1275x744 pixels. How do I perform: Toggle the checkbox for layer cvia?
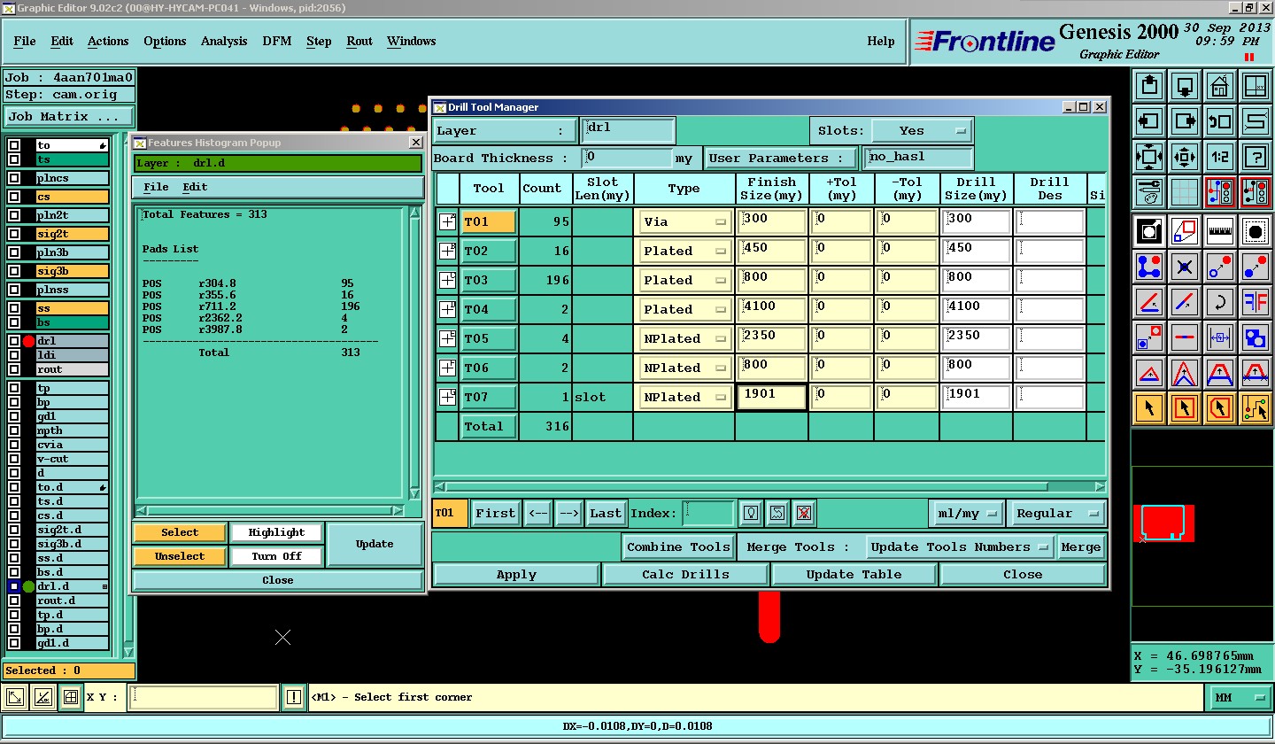point(14,445)
